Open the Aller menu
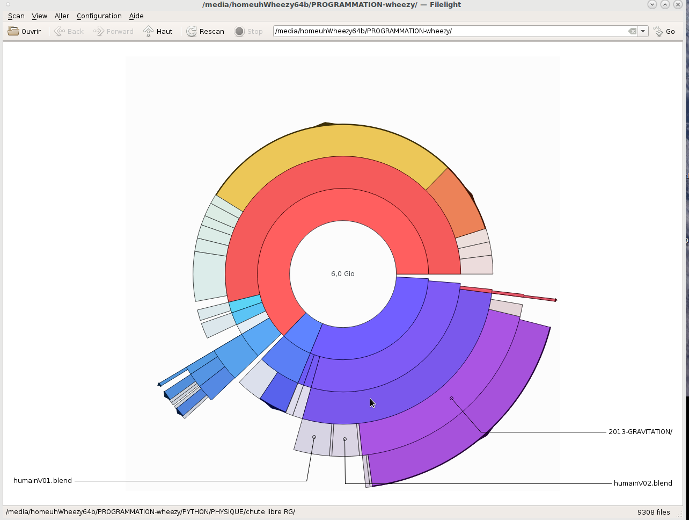Image resolution: width=689 pixels, height=520 pixels. (62, 16)
